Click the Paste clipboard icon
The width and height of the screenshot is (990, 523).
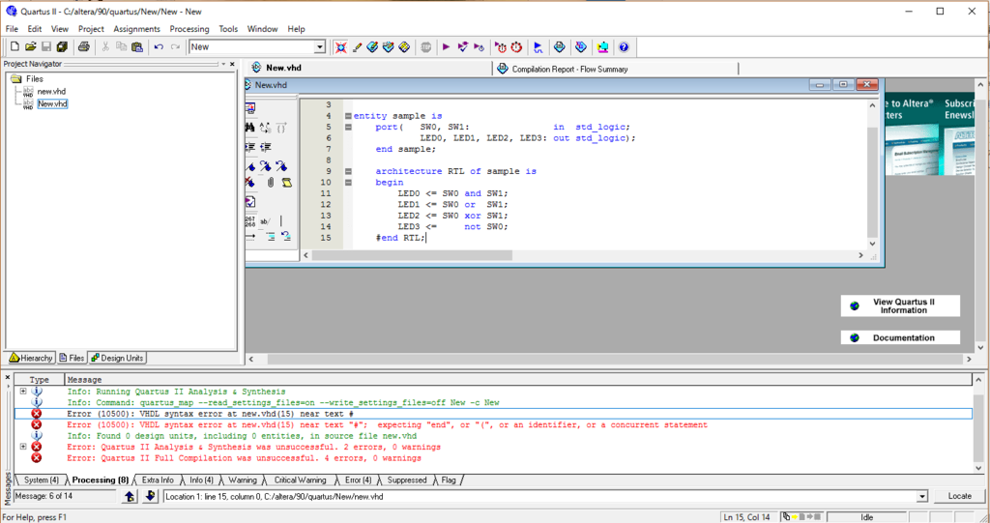point(137,46)
